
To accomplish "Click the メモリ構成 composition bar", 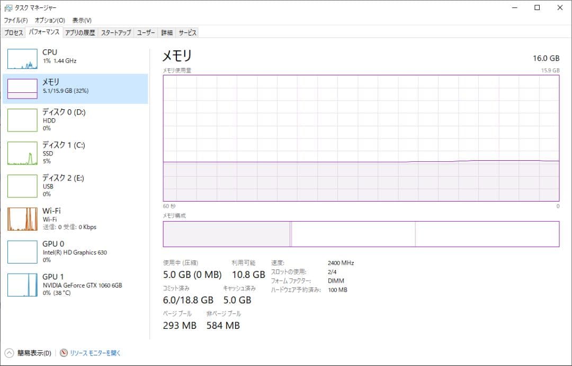I will (361, 234).
